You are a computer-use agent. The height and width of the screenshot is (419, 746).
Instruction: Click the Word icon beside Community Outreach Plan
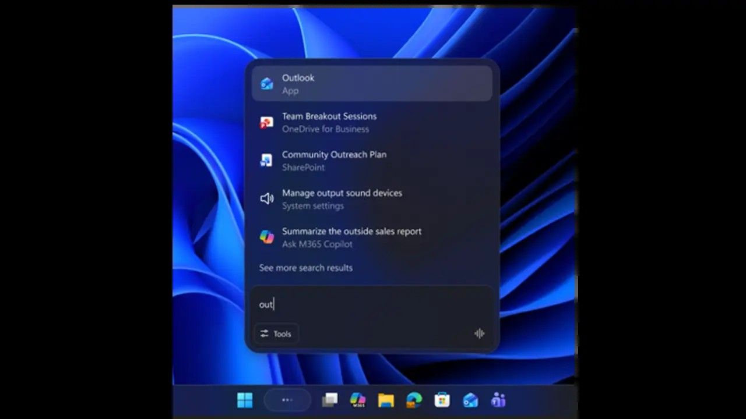(x=267, y=161)
